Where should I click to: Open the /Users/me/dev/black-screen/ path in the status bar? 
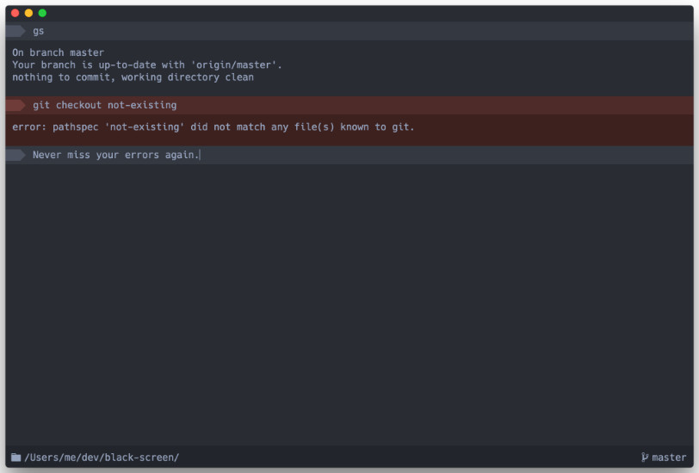102,458
